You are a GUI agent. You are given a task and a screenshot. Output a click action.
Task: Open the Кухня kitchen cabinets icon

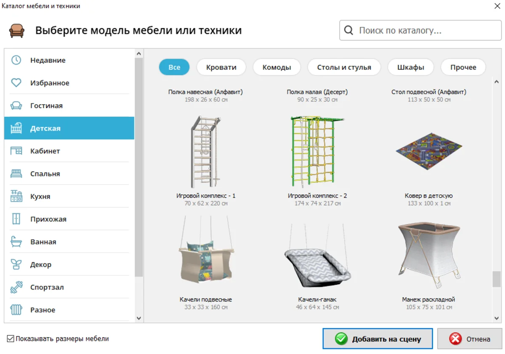pyautogui.click(x=16, y=196)
